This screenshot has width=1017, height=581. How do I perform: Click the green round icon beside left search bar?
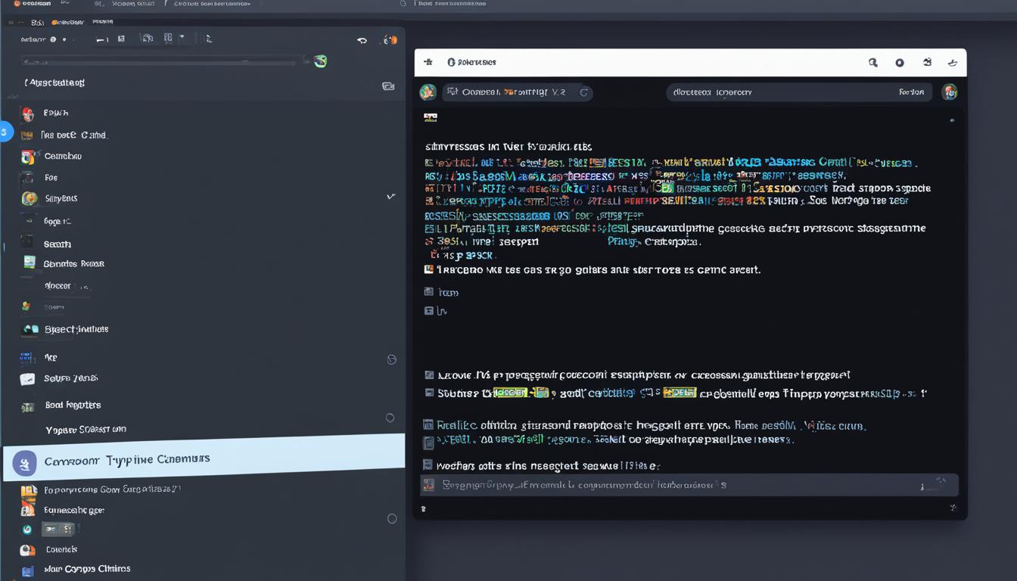[x=320, y=61]
